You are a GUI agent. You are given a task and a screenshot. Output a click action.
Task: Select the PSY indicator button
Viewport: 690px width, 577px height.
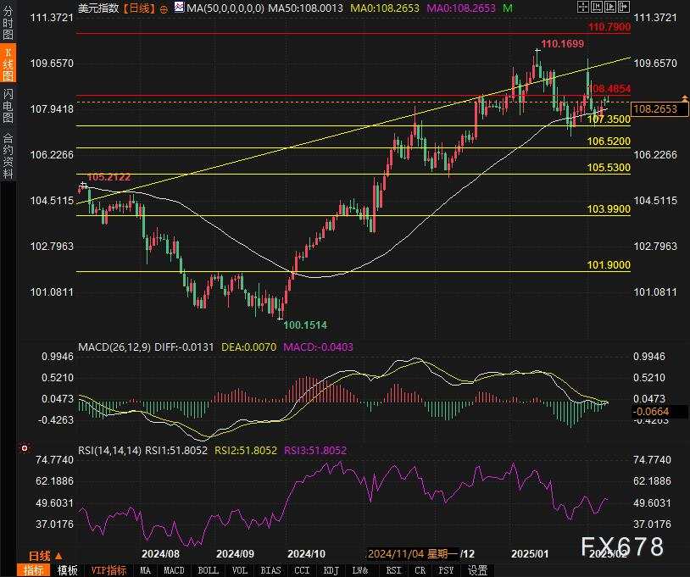[446, 570]
